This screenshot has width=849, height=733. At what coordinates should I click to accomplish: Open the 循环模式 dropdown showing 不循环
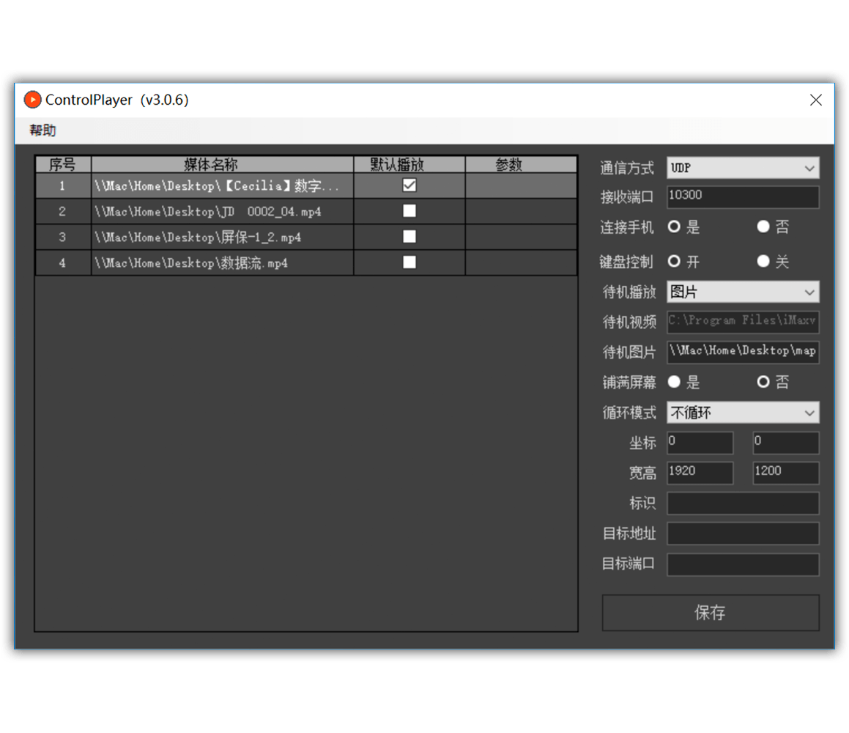742,413
